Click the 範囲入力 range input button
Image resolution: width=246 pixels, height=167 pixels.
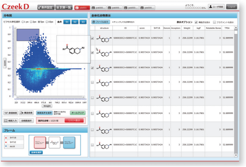pos(11,121)
